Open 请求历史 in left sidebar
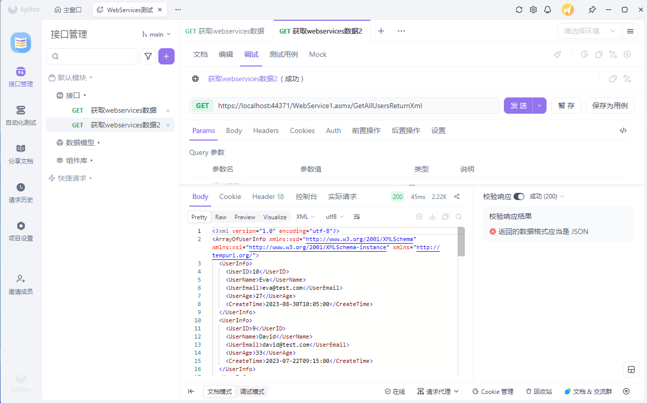Screen dimensions: 647x403 pos(21,193)
